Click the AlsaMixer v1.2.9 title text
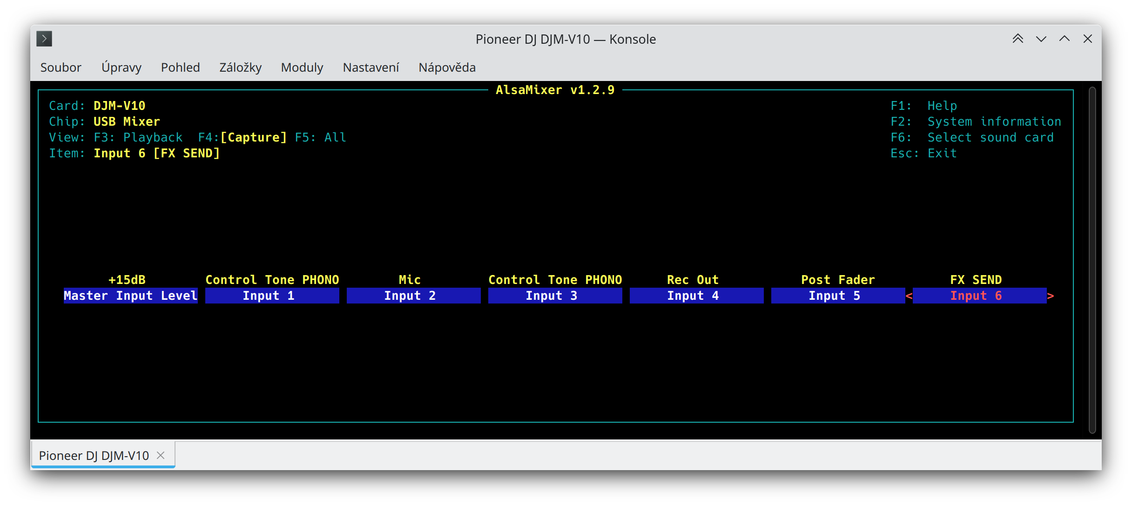The height and width of the screenshot is (506, 1132). point(555,90)
